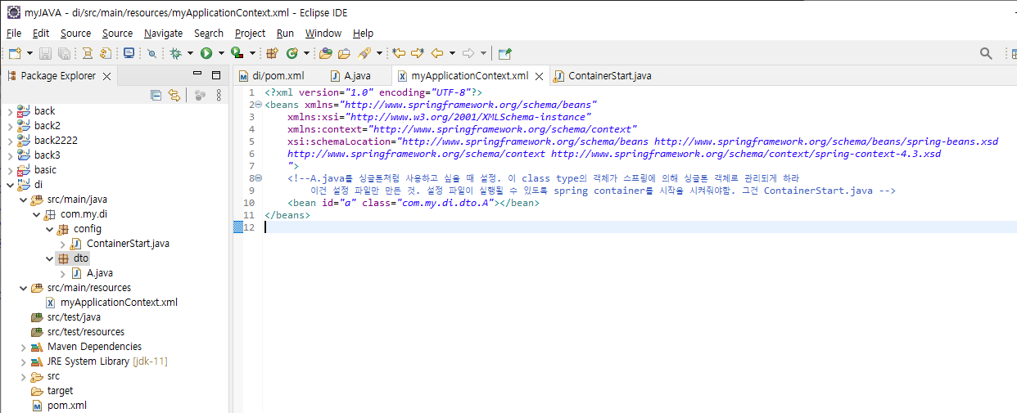Click the Forward navigation arrow icon
This screenshot has height=413, width=1017.
point(468,53)
